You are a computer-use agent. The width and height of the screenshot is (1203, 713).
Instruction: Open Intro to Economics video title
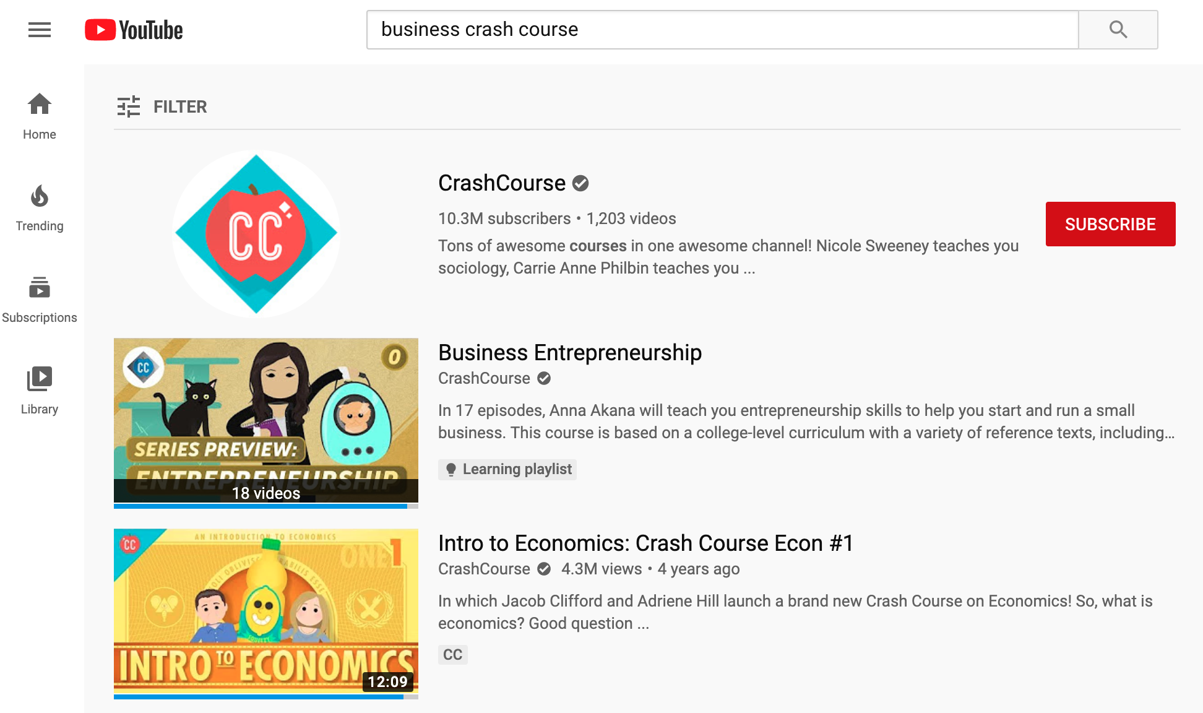pos(646,543)
